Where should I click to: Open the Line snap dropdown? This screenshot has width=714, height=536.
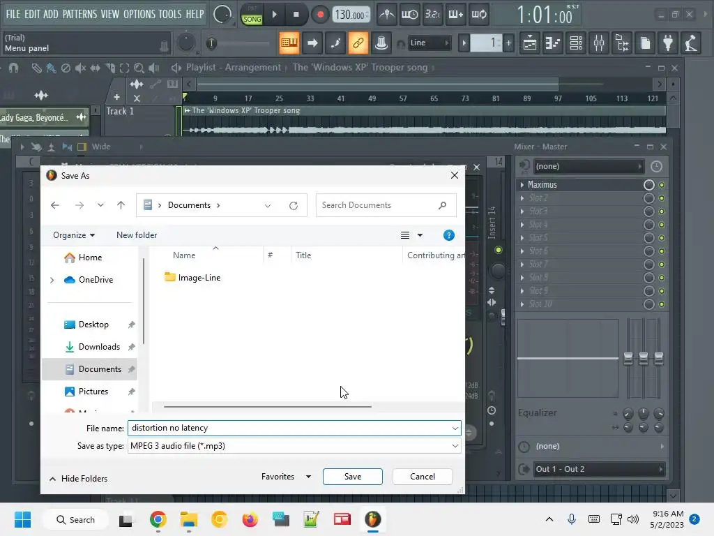(x=429, y=43)
